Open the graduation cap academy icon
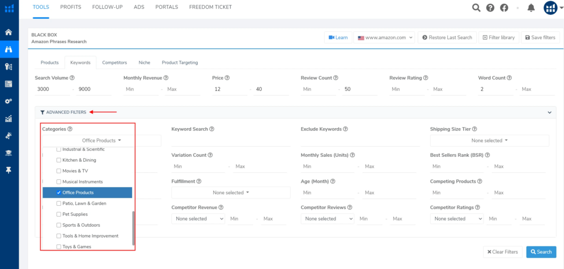 9,153
